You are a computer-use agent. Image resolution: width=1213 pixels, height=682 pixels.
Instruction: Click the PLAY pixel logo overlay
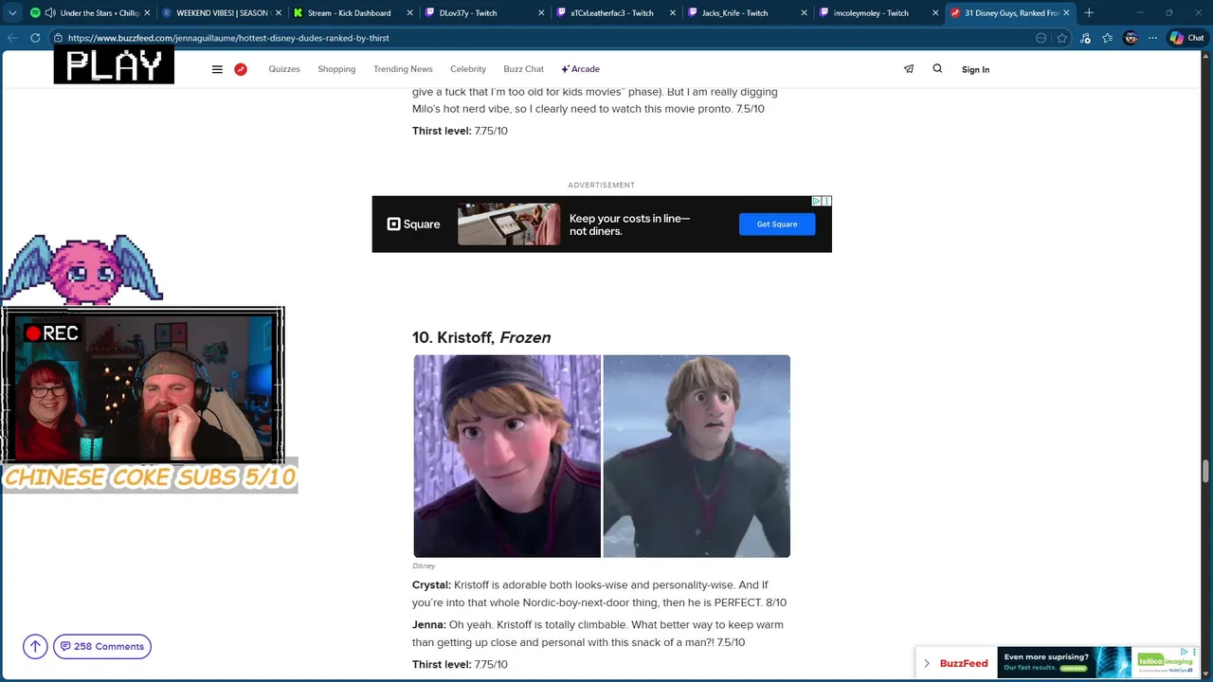(x=114, y=66)
